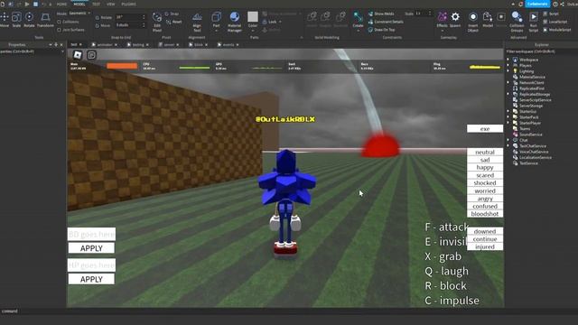Expand the Workspace node in Explorer
Screen dimensions: 578x325
pos(508,60)
